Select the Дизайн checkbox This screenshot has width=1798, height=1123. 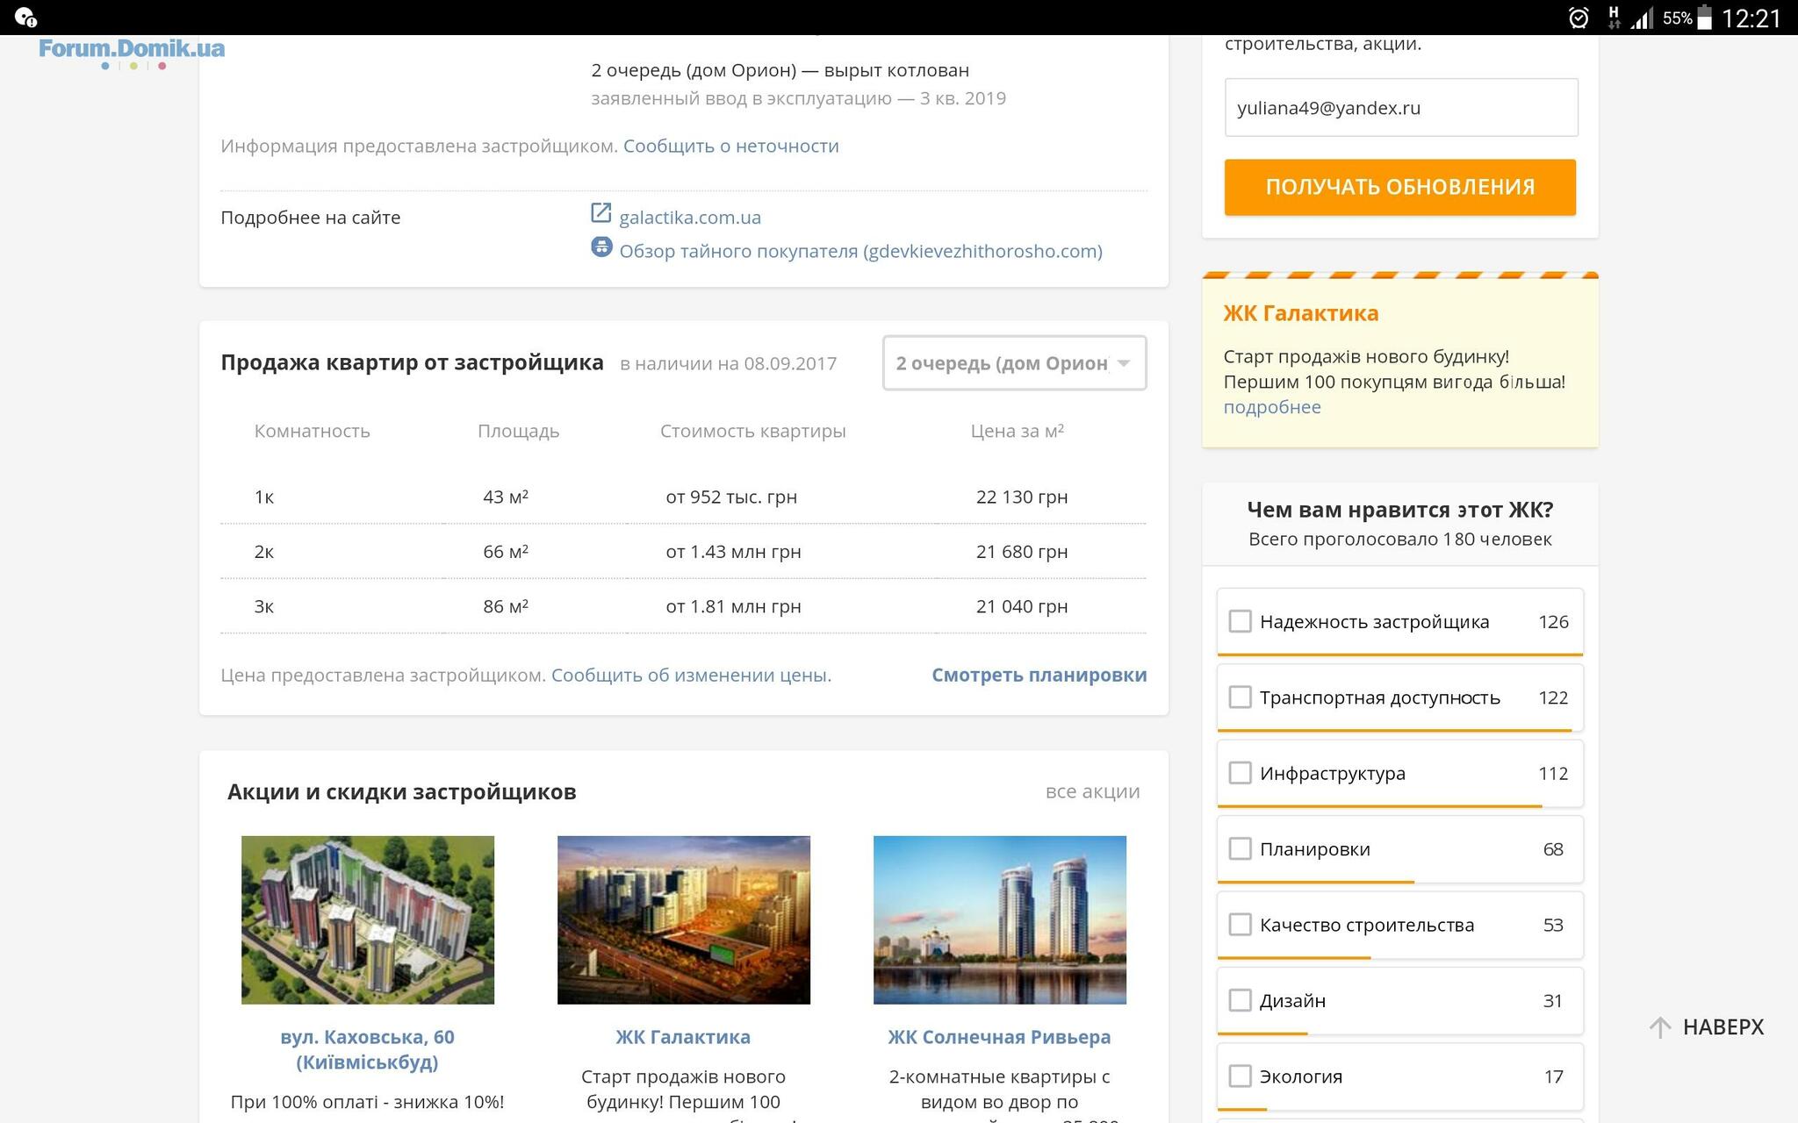point(1240,1000)
